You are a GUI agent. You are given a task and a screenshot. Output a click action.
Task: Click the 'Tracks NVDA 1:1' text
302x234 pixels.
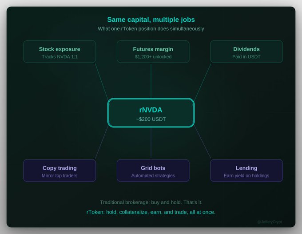pyautogui.click(x=60, y=57)
